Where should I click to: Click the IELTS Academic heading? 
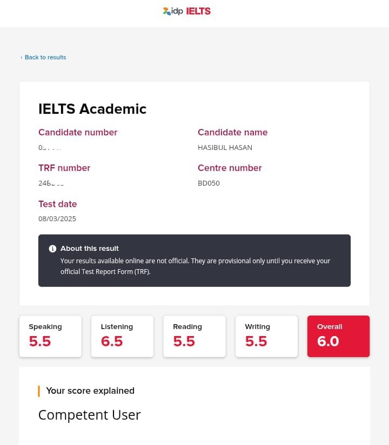[92, 108]
